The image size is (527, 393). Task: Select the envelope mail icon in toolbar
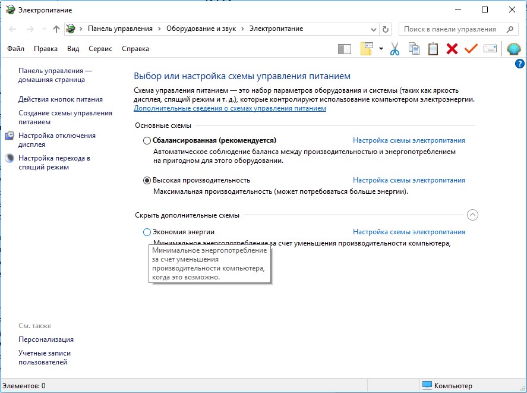coord(490,49)
